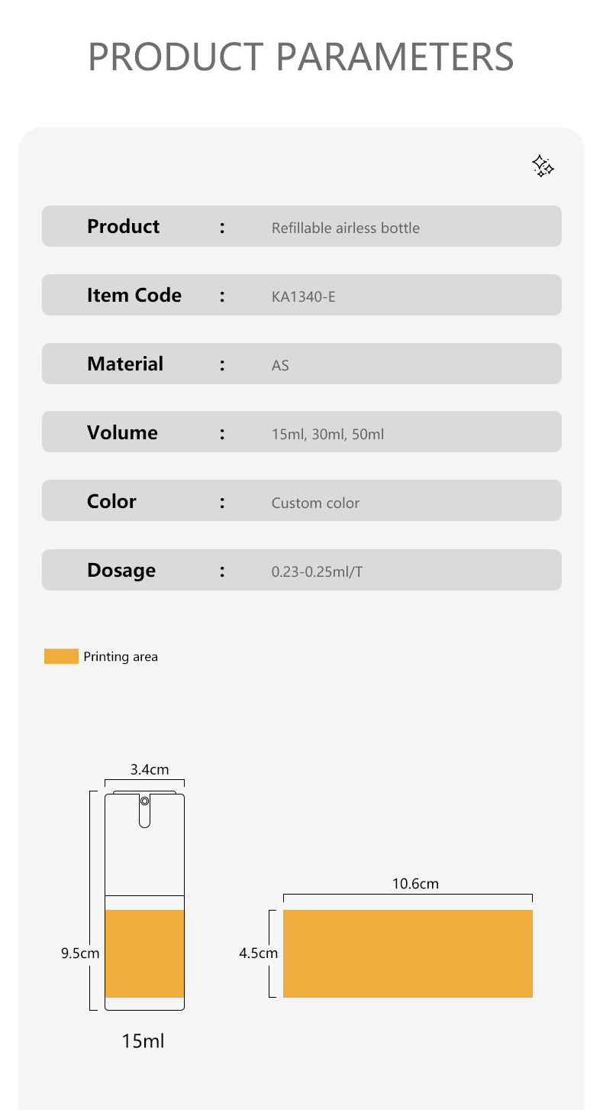Click the large orange 10.6cm rectangle

(408, 953)
